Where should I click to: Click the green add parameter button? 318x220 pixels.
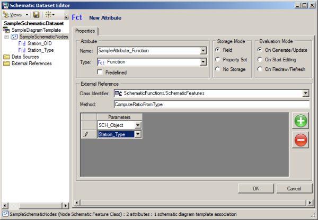301,121
